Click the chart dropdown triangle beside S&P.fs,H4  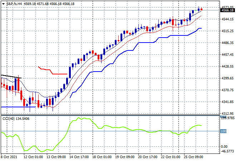(4, 4)
